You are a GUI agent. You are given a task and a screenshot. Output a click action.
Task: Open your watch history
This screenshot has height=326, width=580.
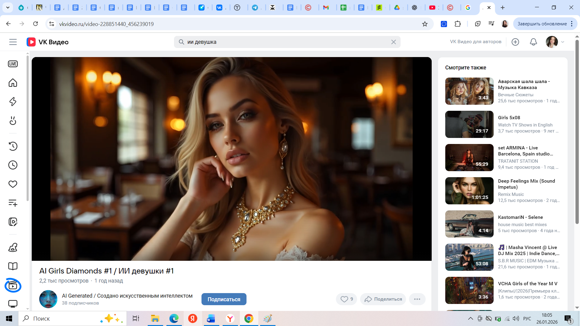[x=13, y=146]
